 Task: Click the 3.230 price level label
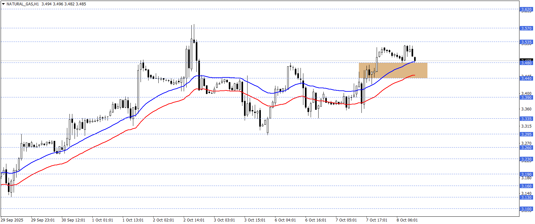[x=526, y=159]
